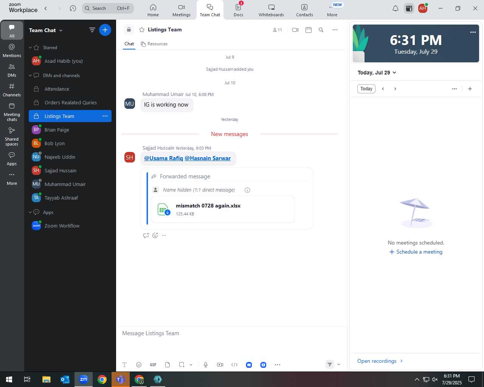Click the history clock icon
Screen dimensions: 484x387
[x=73, y=8]
